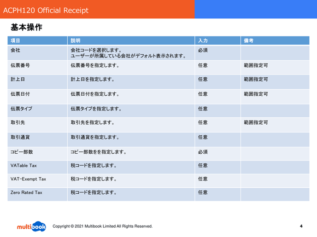
Task: Click '任意' in the VAT-Exempt Tax row
Action: tap(203, 179)
